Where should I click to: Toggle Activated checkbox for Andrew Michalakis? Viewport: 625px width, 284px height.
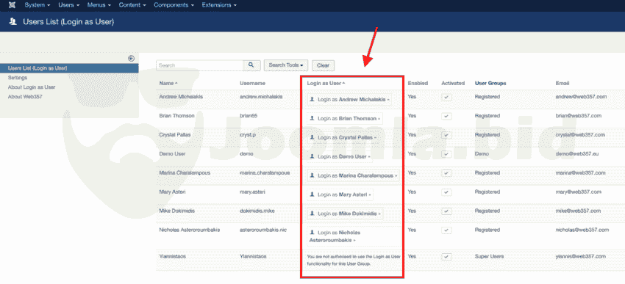(x=447, y=97)
